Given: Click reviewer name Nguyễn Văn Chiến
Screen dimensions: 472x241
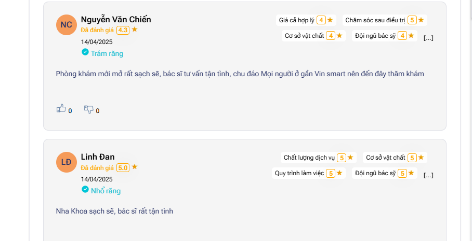Looking at the screenshot, I should 116,20.
